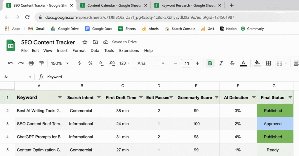Open the Edit menu
299x156 pixels.
pos(35,51)
